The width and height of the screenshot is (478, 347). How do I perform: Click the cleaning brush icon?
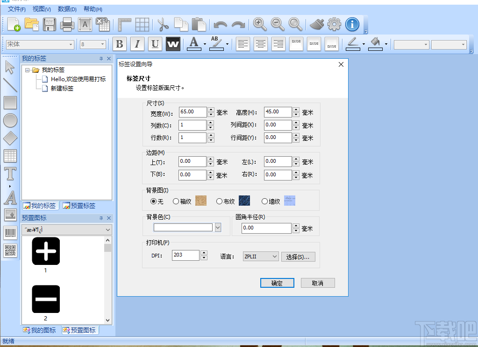point(317,24)
